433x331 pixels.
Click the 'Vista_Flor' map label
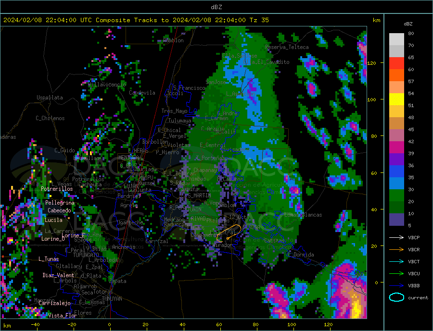point(63,316)
